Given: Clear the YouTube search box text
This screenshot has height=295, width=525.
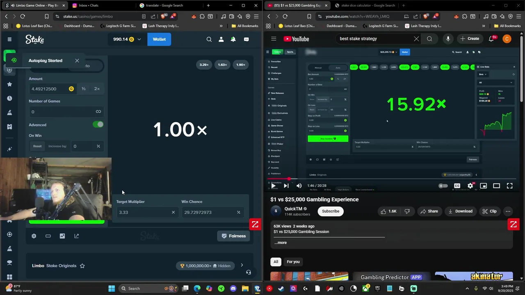Looking at the screenshot, I should [x=416, y=39].
